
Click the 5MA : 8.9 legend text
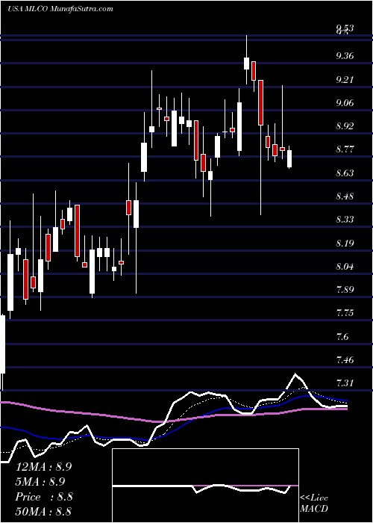coord(40,482)
